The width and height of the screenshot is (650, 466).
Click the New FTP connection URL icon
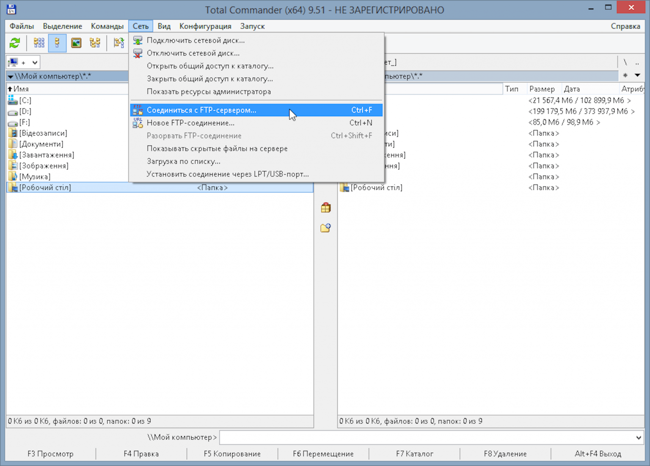pyautogui.click(x=138, y=123)
